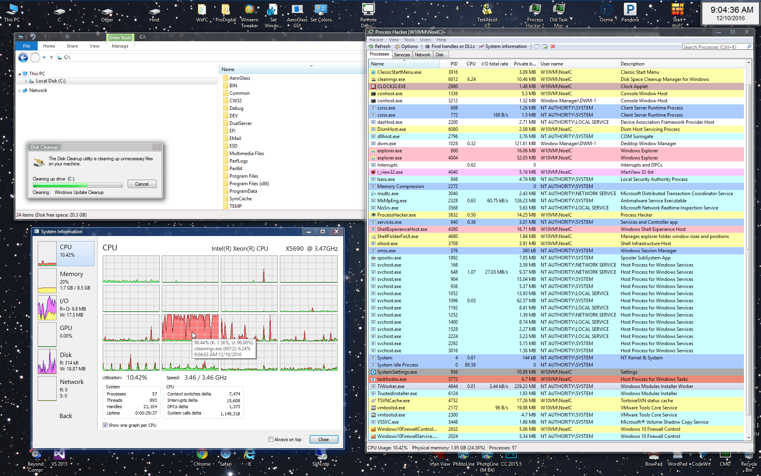Open the View ribbon tab in Explorer

(94, 46)
